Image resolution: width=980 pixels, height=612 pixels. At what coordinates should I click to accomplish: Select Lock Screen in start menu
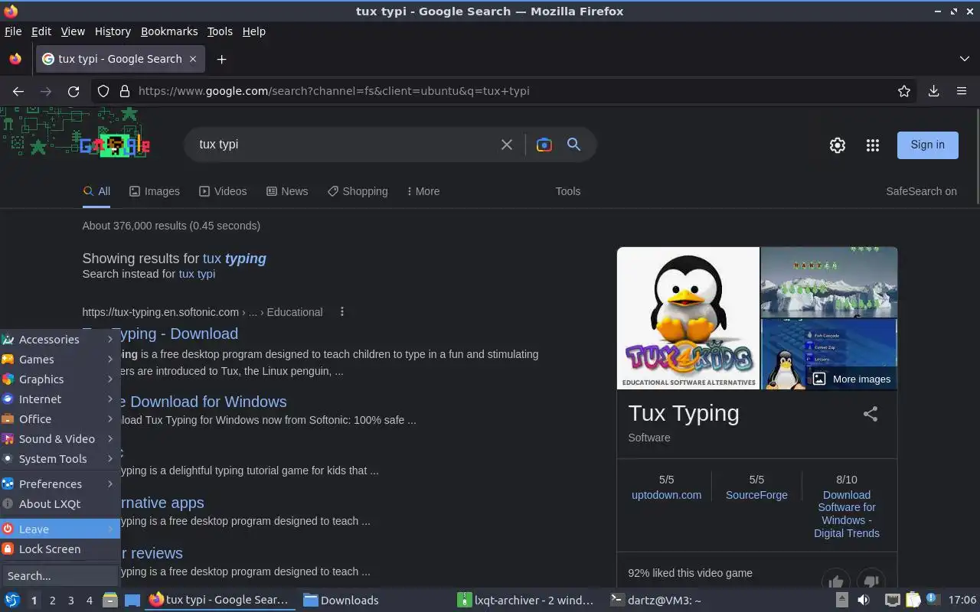point(60,549)
